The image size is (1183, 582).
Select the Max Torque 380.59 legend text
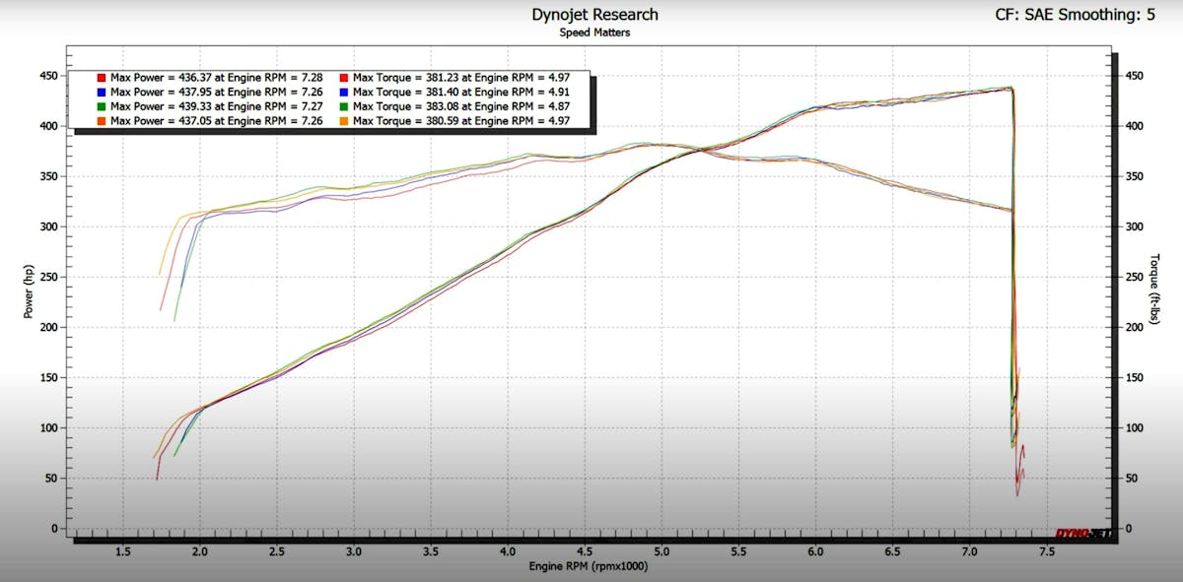click(460, 121)
